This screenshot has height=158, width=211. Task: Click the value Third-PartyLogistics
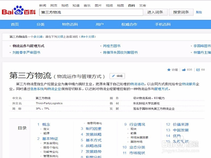click(x=49, y=103)
